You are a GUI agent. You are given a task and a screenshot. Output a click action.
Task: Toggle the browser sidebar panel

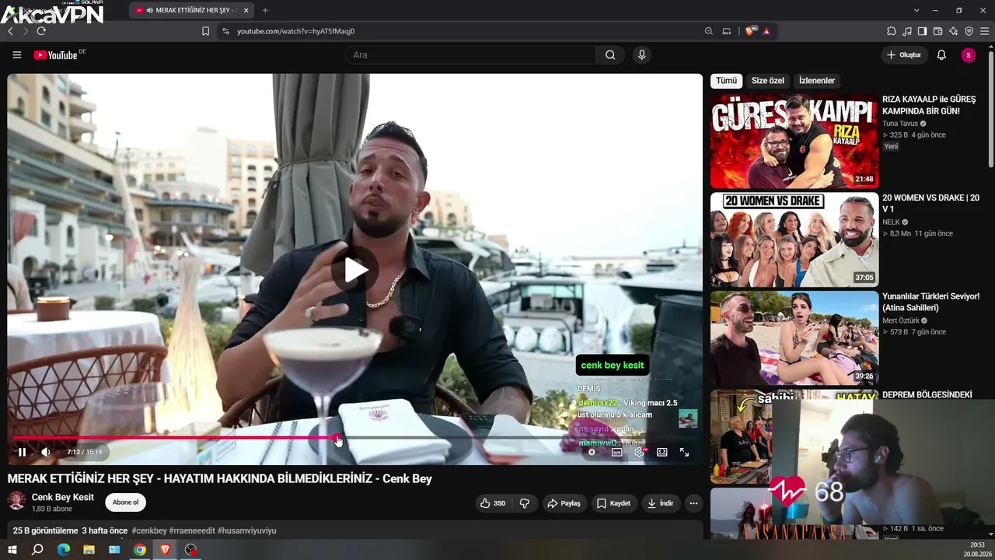(922, 31)
